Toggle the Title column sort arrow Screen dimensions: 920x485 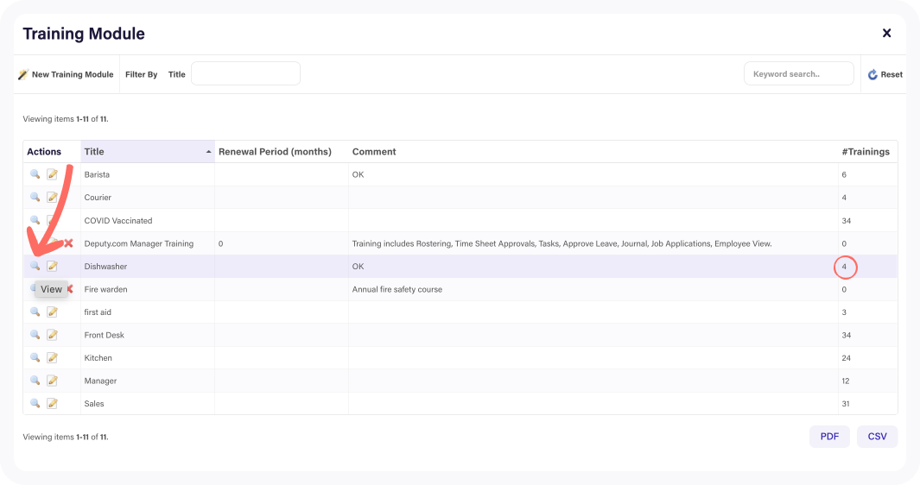[208, 152]
